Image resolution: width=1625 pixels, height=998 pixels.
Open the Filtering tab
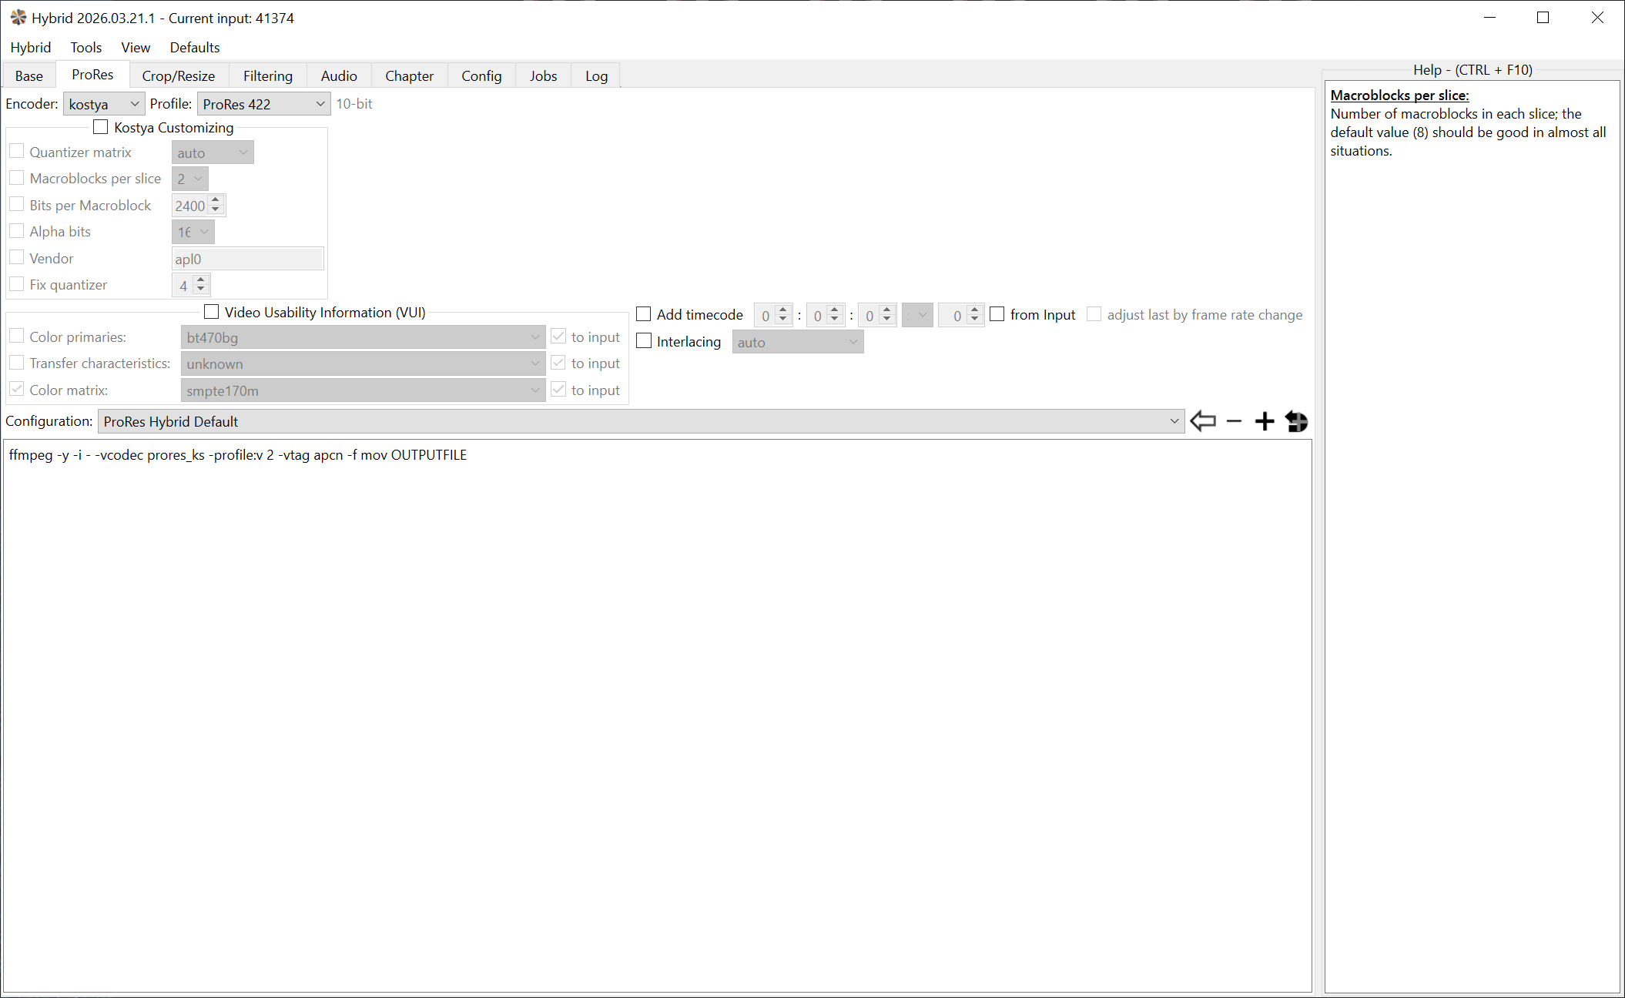(268, 75)
